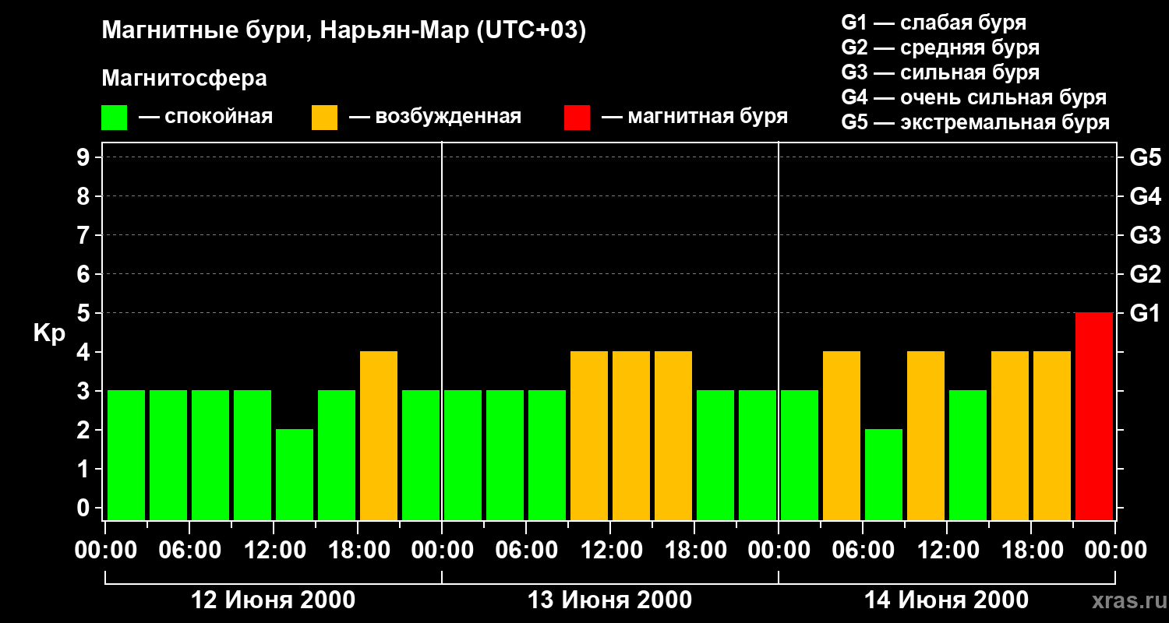The width and height of the screenshot is (1169, 623).
Task: Select the chart title «Магнитные бури, Нарьян-Мар (UTC+03)»
Action: point(344,31)
